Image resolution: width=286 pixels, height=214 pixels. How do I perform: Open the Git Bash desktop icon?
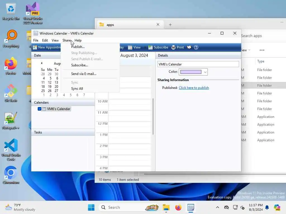(11, 93)
